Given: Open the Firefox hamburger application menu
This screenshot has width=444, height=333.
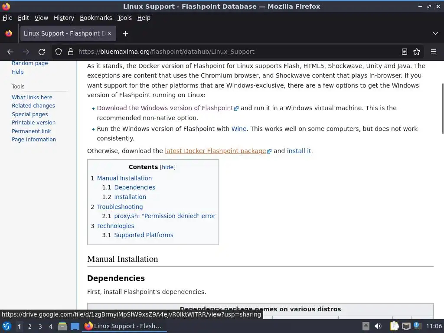Looking at the screenshot, I should [434, 52].
